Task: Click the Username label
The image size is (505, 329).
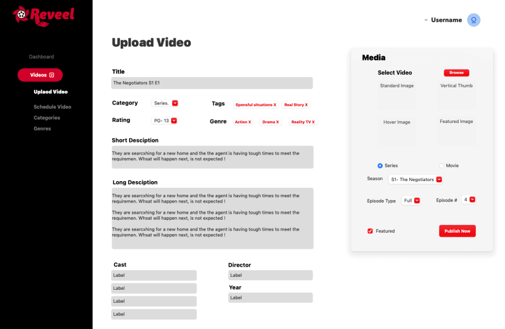Action: pyautogui.click(x=446, y=20)
